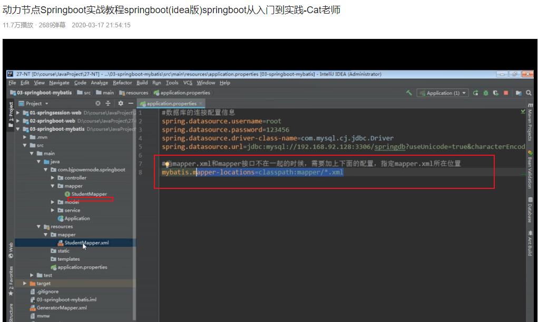Click application.properties in the breadcrumb bar
Viewport: 538px width, 322px height.
(x=182, y=93)
